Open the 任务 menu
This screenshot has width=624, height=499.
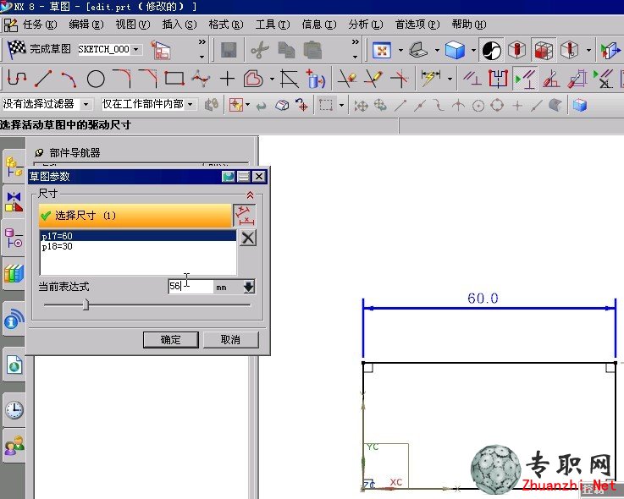tap(40, 25)
